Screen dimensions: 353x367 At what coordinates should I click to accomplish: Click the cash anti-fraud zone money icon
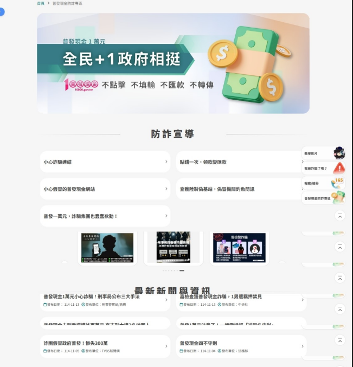click(338, 198)
